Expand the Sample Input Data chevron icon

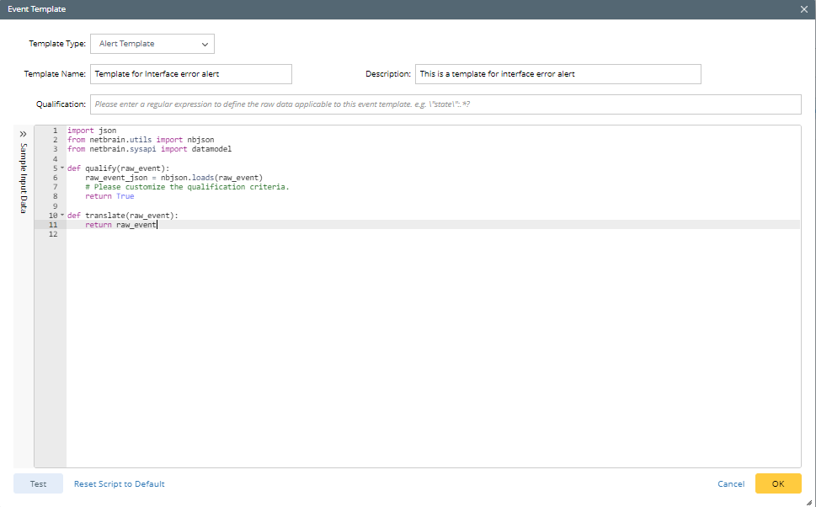24,134
